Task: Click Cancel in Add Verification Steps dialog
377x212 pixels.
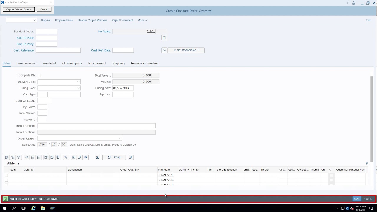Action: pos(44,9)
